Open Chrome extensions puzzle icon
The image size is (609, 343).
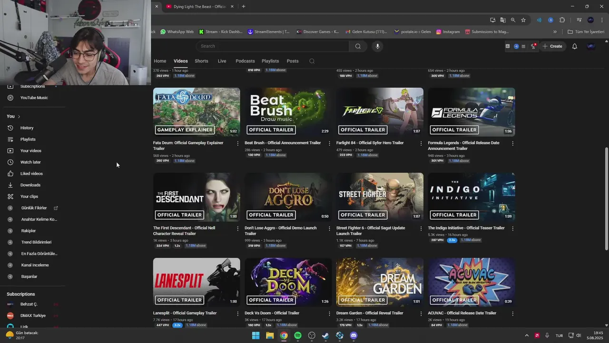coord(562,20)
